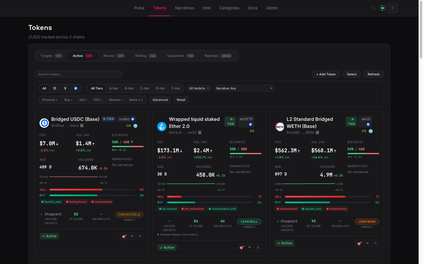Click the WETH B/S ratio bar

pos(363,153)
